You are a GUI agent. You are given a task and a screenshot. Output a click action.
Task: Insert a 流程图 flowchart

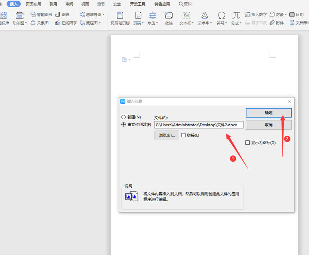point(89,23)
